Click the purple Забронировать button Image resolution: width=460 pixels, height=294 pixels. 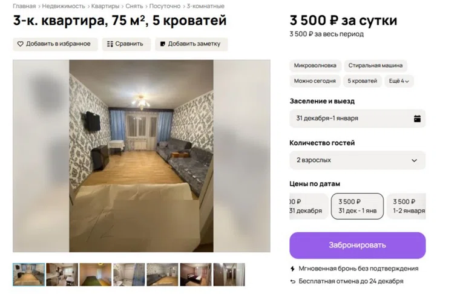pos(357,246)
